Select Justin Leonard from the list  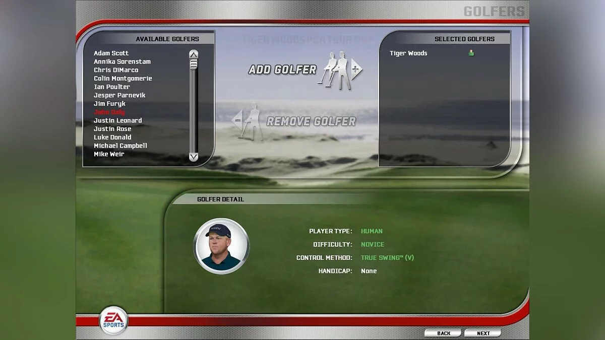(117, 120)
